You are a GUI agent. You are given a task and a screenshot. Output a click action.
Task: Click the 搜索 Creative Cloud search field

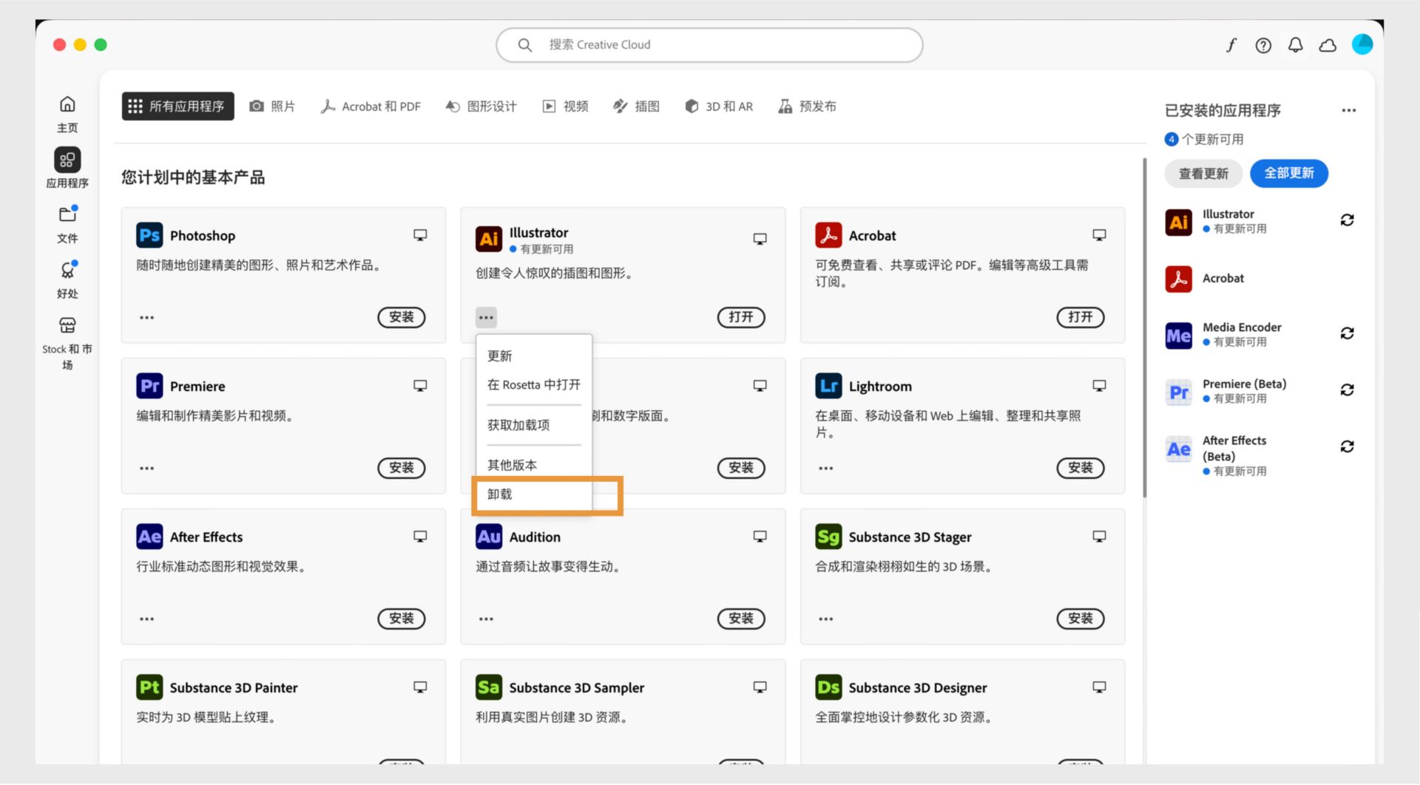click(709, 45)
